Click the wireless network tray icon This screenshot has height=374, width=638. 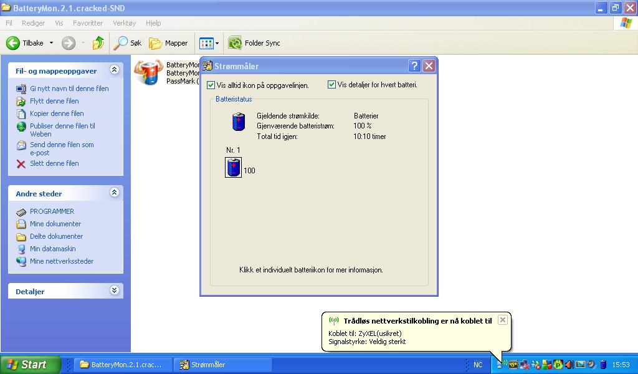click(x=502, y=364)
